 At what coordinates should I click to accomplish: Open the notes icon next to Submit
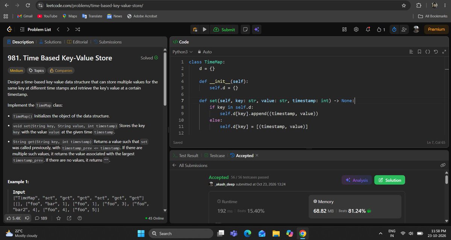pyautogui.click(x=245, y=29)
